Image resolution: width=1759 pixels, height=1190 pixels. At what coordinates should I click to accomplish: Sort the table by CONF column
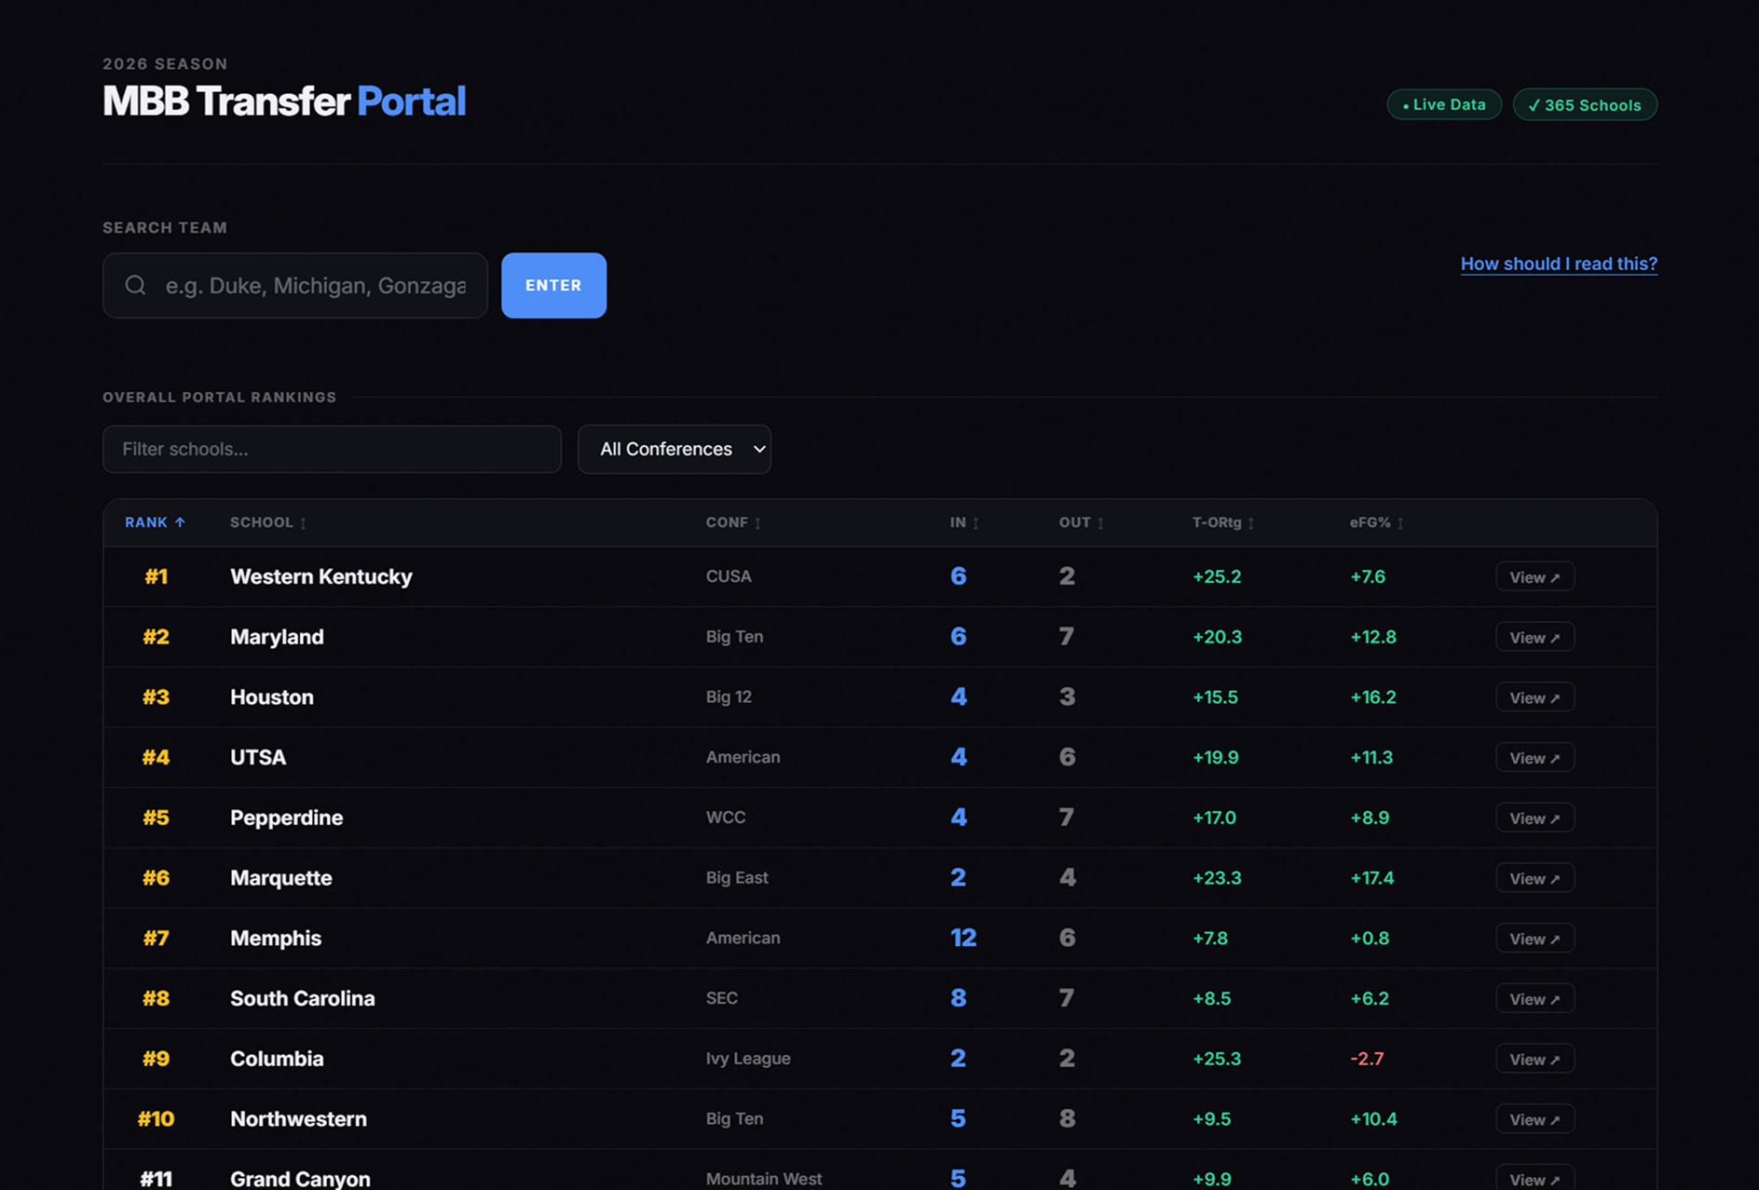point(733,522)
